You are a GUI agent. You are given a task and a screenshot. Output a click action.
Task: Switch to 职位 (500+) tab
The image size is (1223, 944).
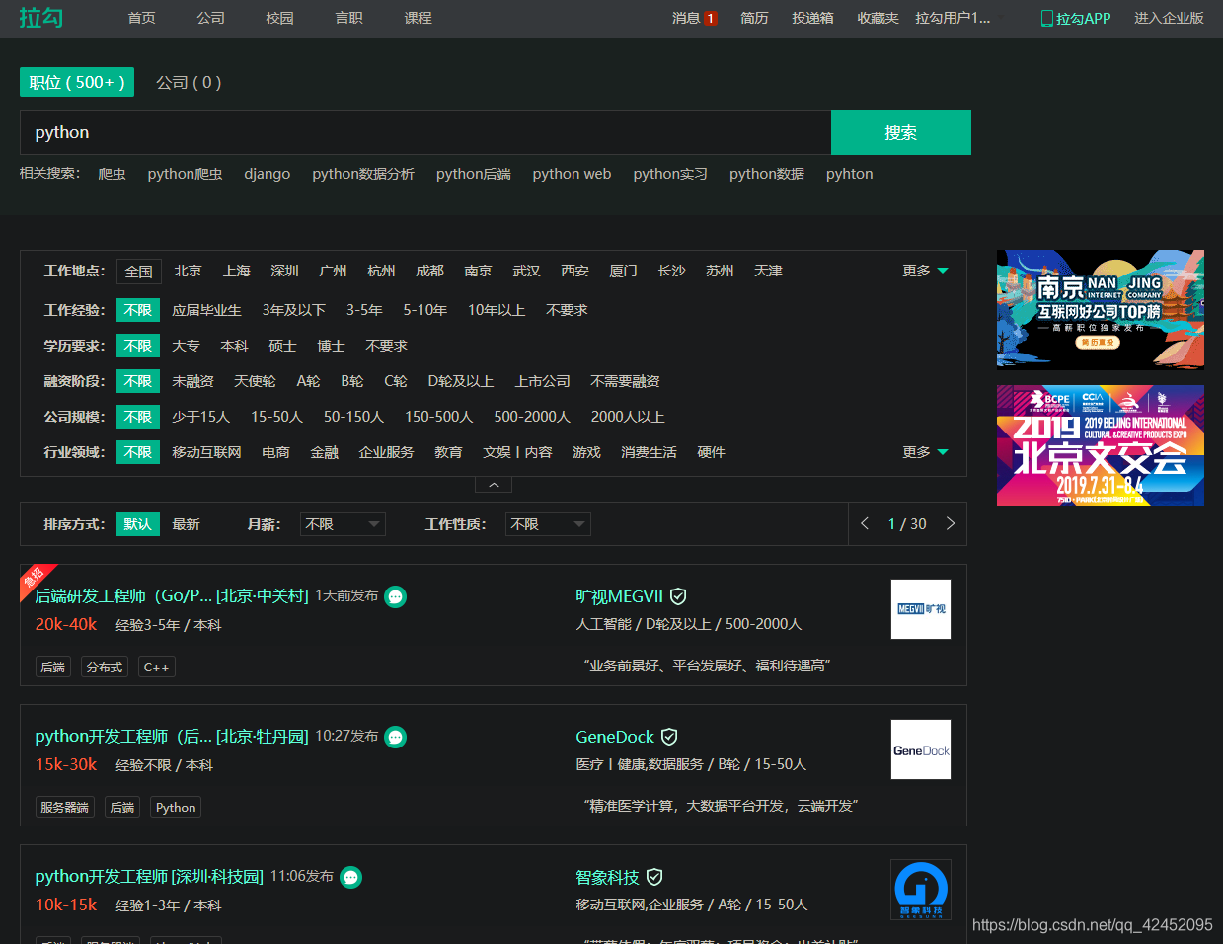click(77, 82)
